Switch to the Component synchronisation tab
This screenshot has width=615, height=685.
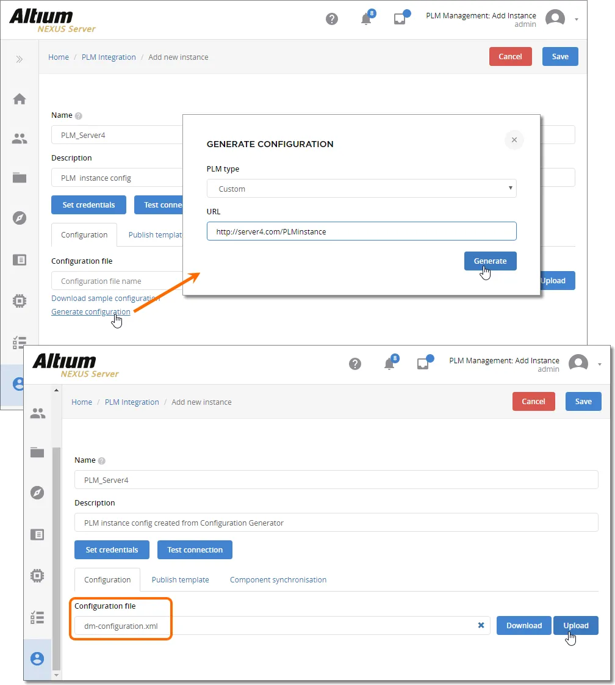tap(278, 580)
